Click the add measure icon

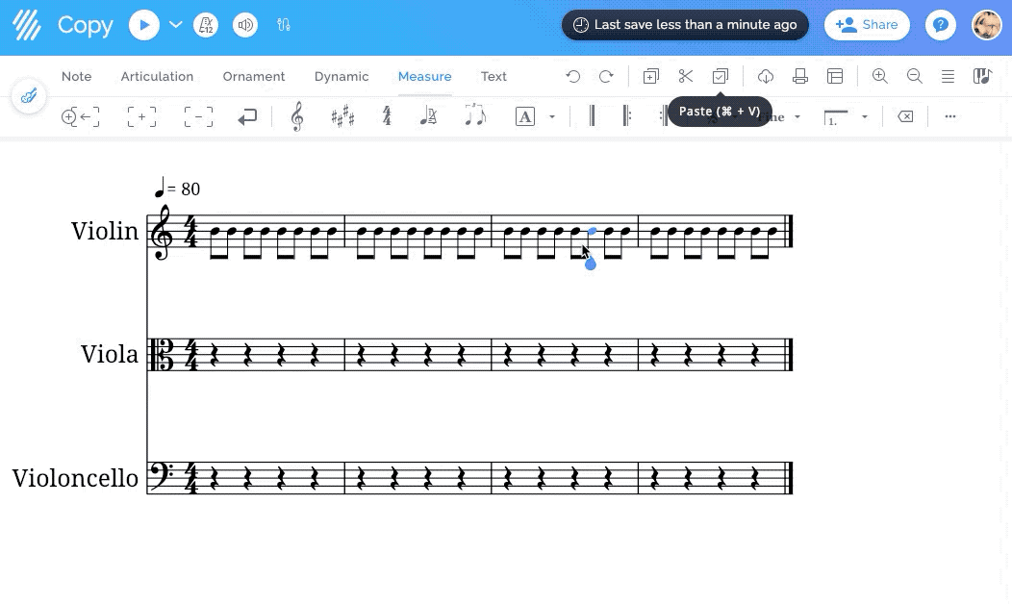[141, 116]
